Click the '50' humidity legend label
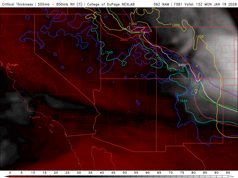This screenshot has height=178, width=238. [125, 173]
